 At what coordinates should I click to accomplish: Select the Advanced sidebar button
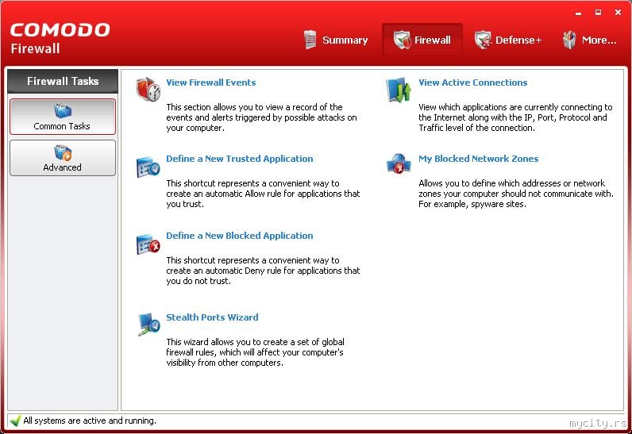(x=63, y=158)
